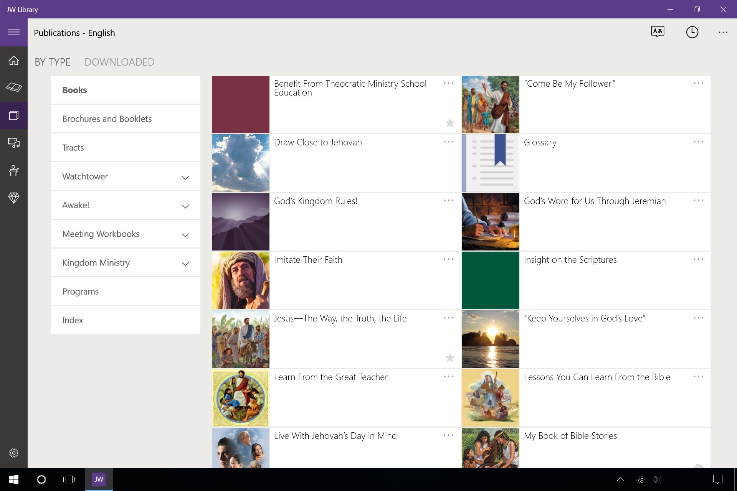Switch to the DOWNLOADED tab
Viewport: 737px width, 491px height.
(x=119, y=62)
